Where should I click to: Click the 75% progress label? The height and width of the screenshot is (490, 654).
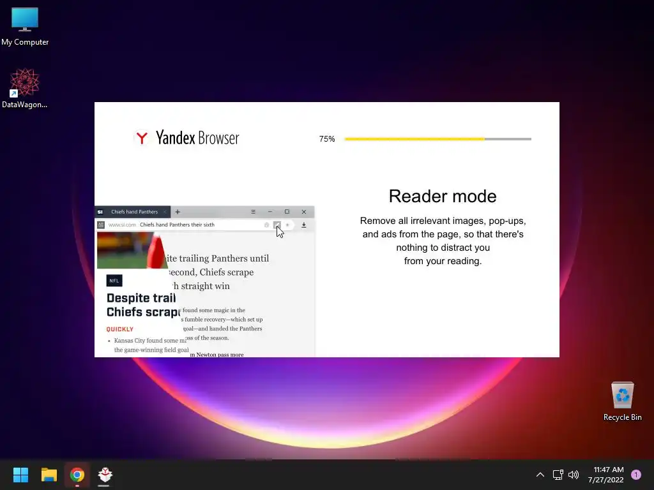pyautogui.click(x=327, y=139)
